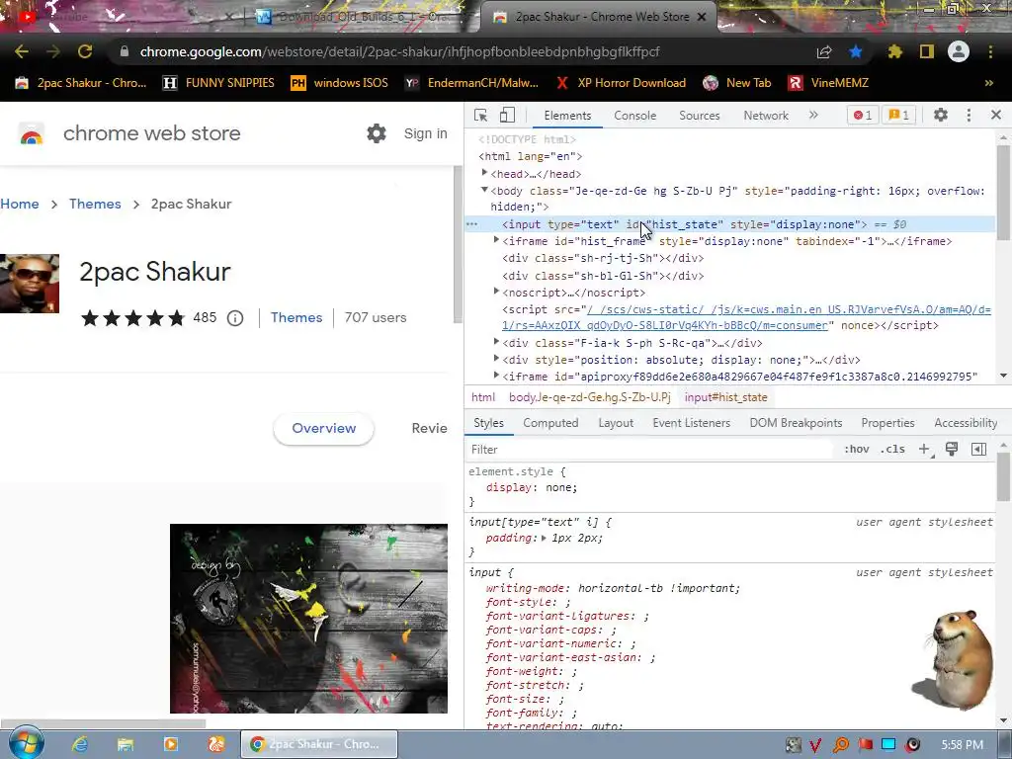Switch to the Elements panel tab
This screenshot has width=1012, height=759.
(567, 116)
